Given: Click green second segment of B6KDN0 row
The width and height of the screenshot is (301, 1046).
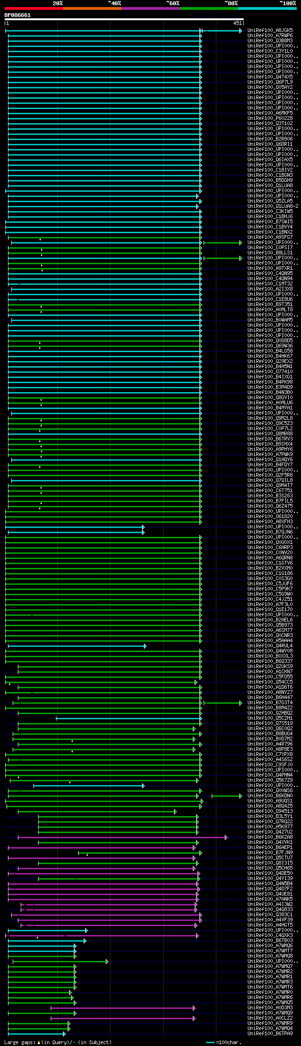Looking at the screenshot, I should pyautogui.click(x=227, y=796).
